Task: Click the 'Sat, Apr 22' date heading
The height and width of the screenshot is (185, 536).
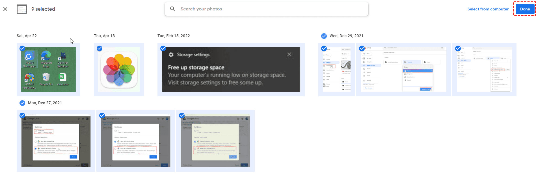Action: [x=27, y=36]
